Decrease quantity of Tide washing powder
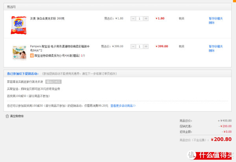Screen dimensions: 236x162 point(133,19)
